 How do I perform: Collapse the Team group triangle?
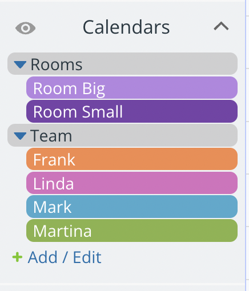(20, 136)
